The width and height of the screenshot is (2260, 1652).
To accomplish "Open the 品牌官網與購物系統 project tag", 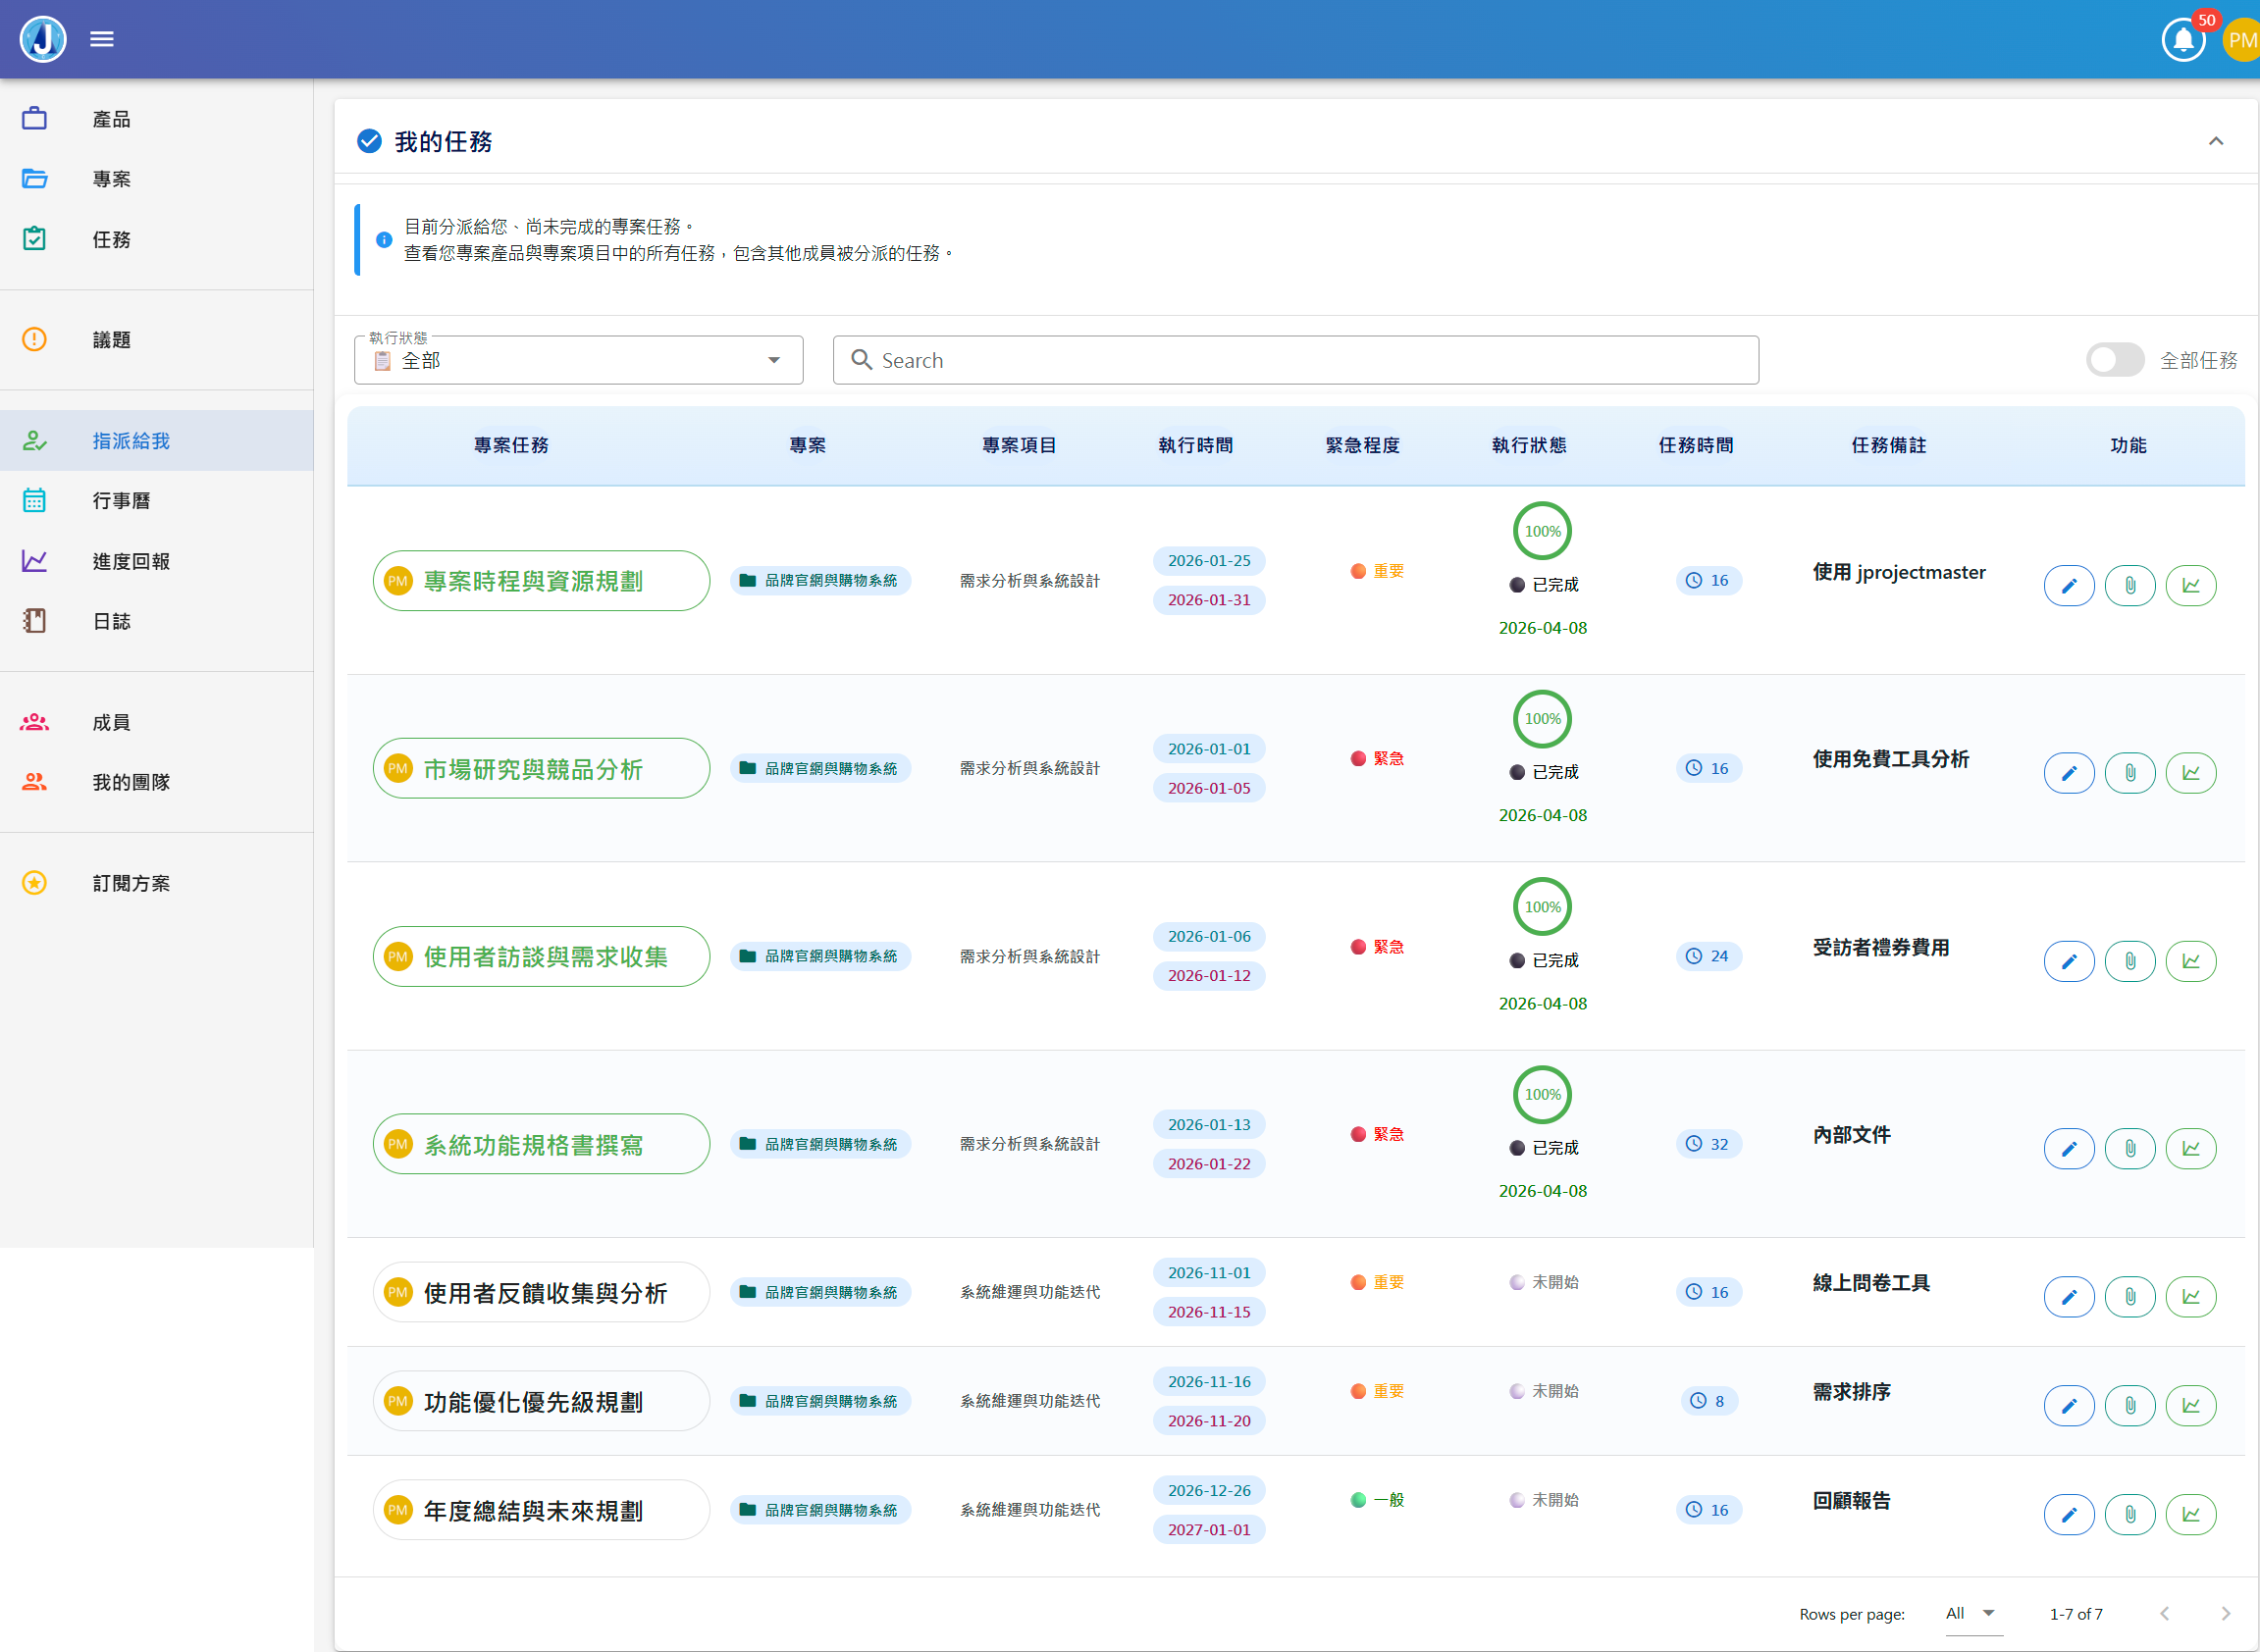I will (x=820, y=580).
